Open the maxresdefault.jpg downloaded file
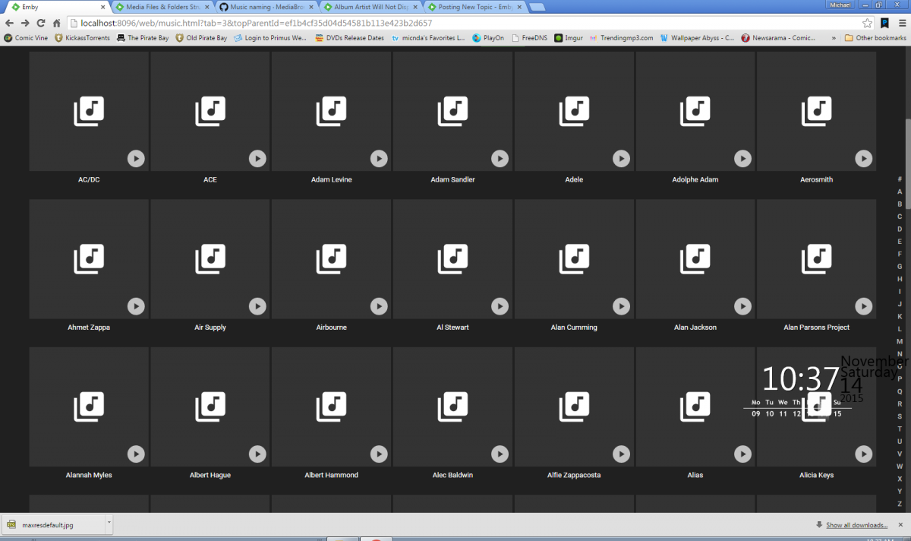The width and height of the screenshot is (911, 541). 53,524
